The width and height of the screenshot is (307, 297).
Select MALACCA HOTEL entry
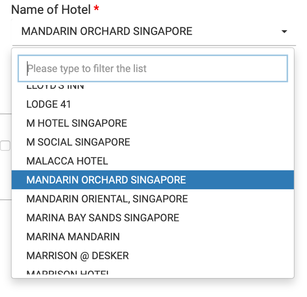point(153,161)
